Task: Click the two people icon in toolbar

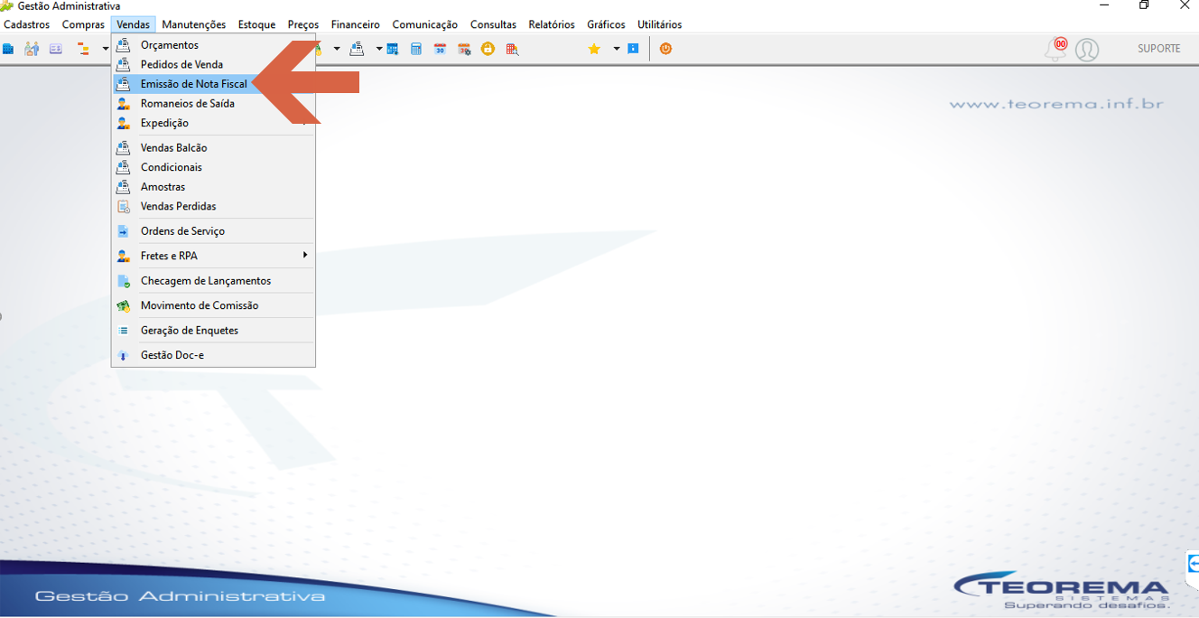Action: 32,49
